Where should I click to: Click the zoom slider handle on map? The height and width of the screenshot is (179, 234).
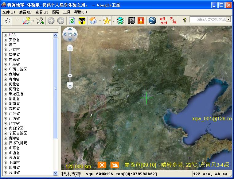70,76
